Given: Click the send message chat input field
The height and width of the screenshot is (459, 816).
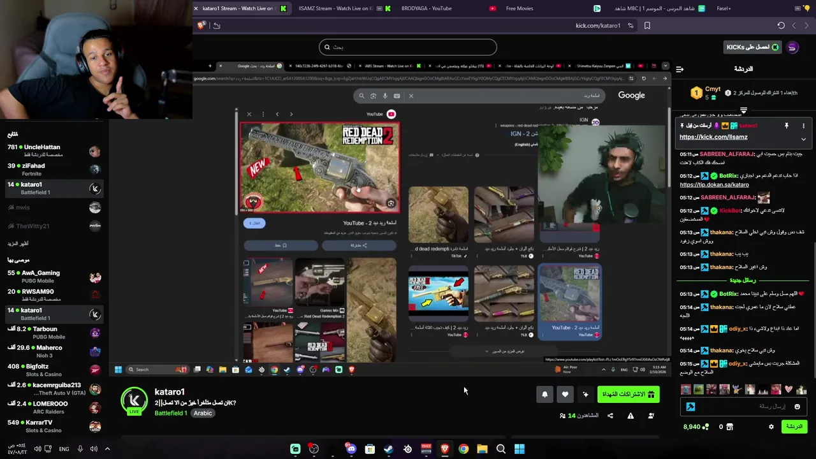Looking at the screenshot, I should coord(743,406).
